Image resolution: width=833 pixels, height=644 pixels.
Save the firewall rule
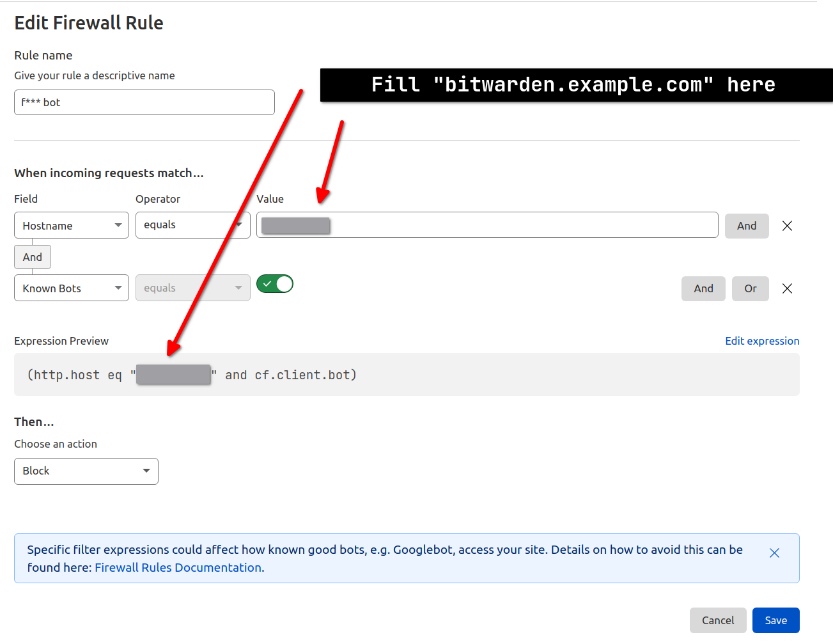tap(775, 620)
